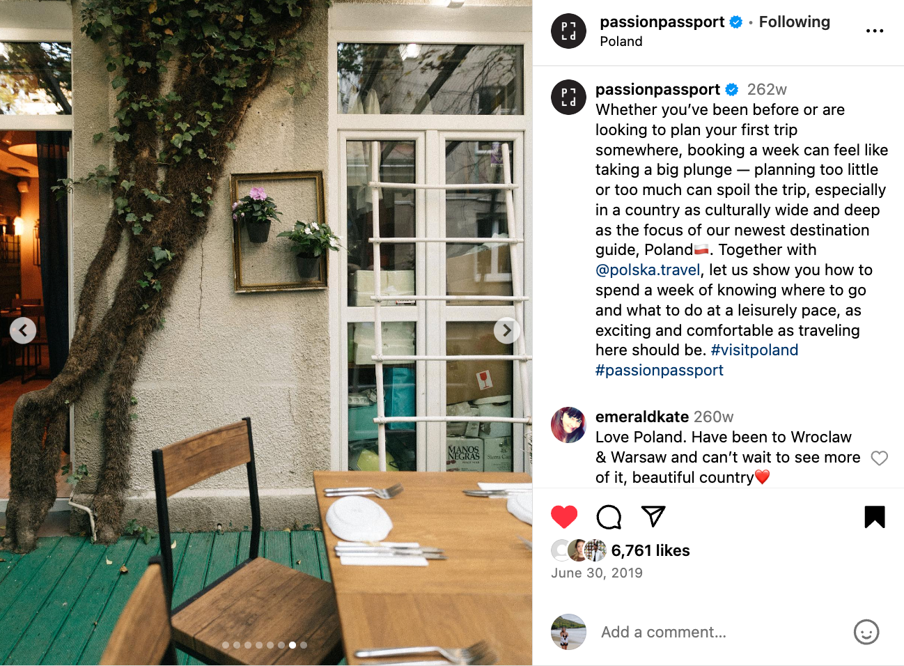Viewport: 904px width, 666px height.
Task: Click the passionpassport caption avatar icon
Action: click(568, 97)
